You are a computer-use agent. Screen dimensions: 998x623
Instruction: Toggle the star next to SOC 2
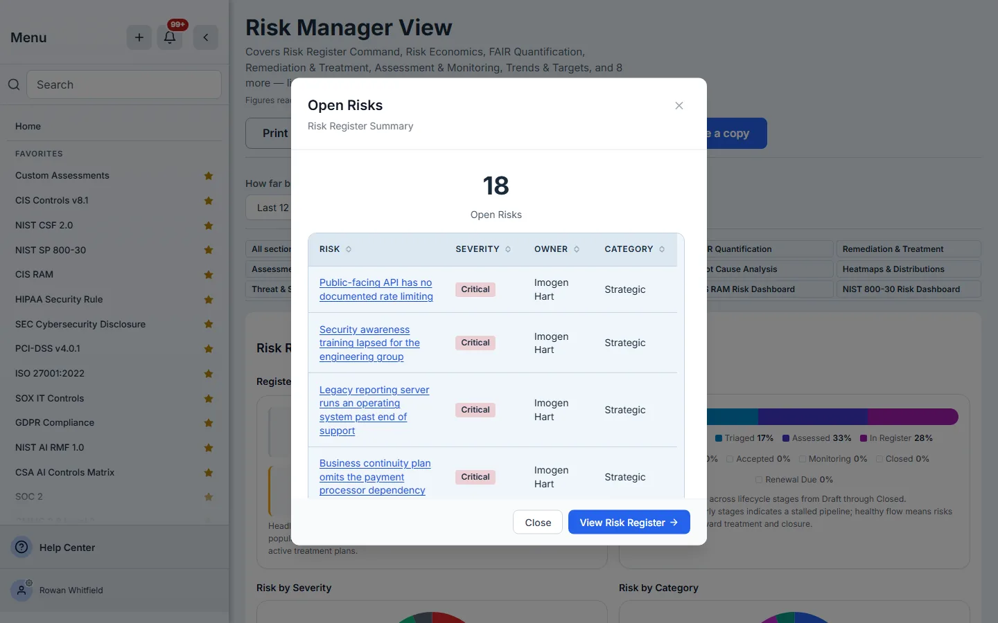tap(209, 497)
